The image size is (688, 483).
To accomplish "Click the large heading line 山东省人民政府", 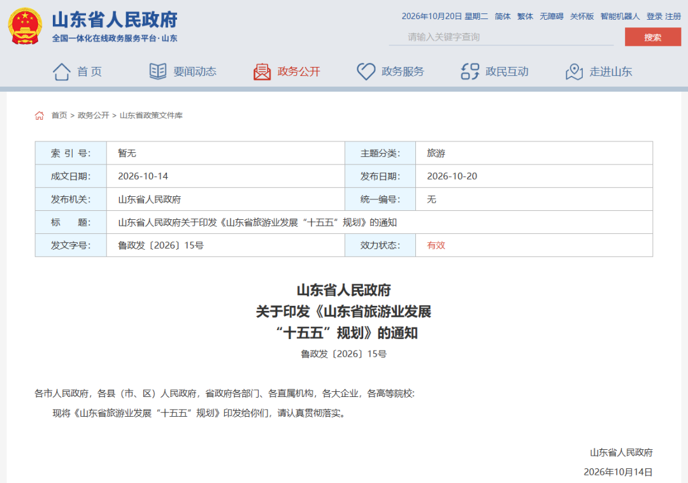I will coord(343,290).
